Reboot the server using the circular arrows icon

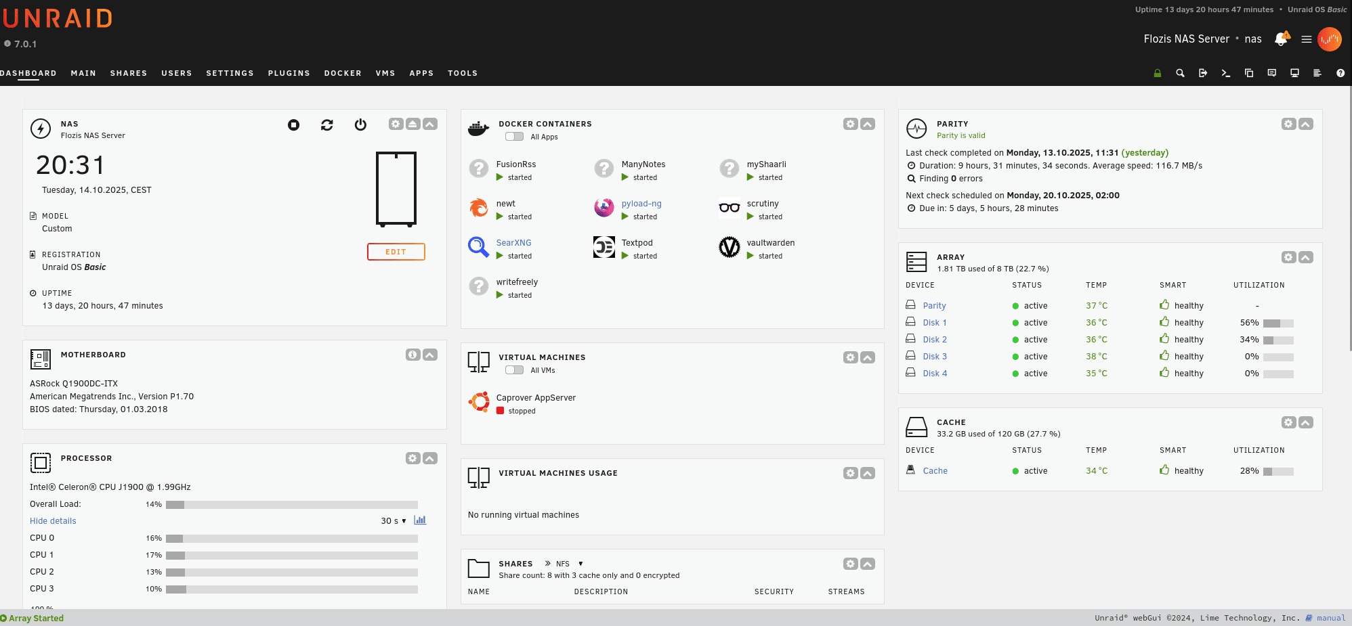[x=327, y=125]
